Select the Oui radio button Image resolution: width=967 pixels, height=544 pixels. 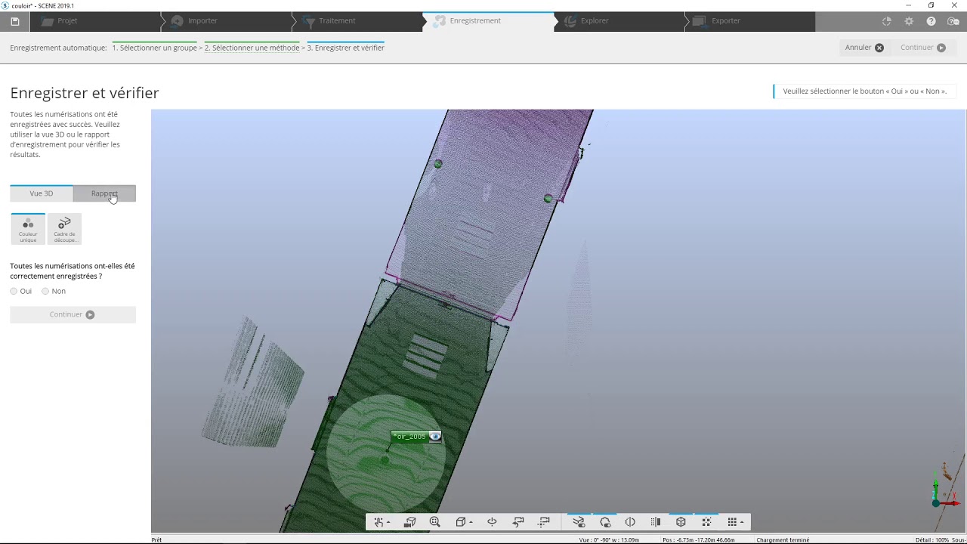(x=14, y=291)
